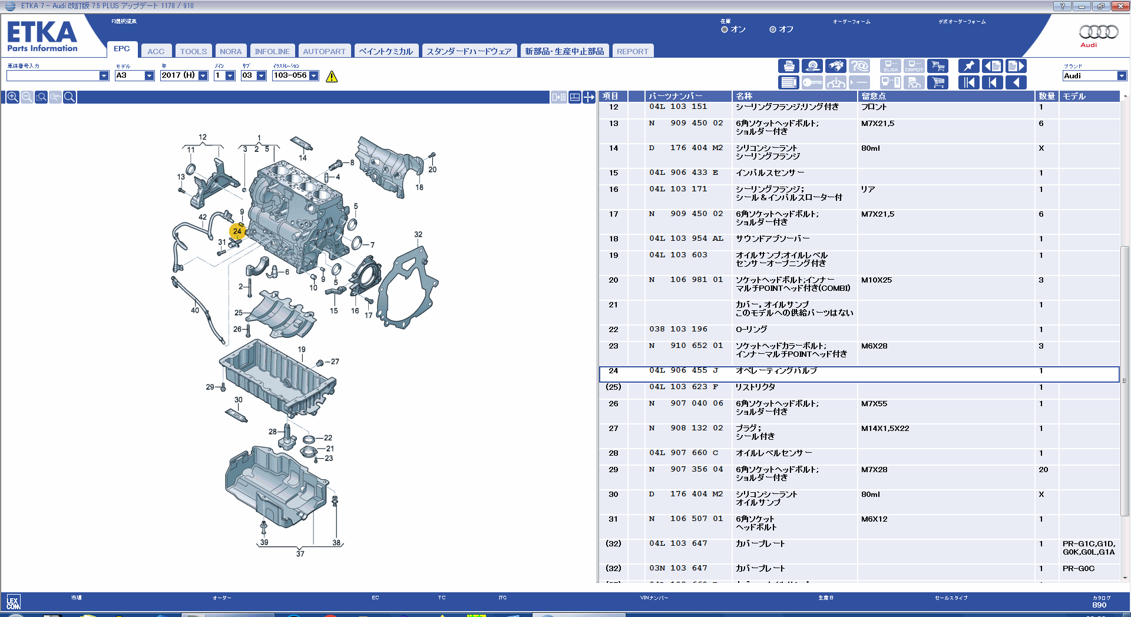The image size is (1131, 617).
Task: Click the pushpin bookmark icon
Action: (x=968, y=67)
